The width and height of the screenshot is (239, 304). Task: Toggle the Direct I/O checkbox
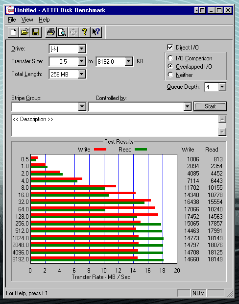[x=170, y=47]
